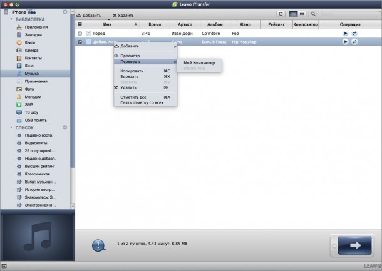
Task: Open Классическая playlist
Action: (37, 174)
